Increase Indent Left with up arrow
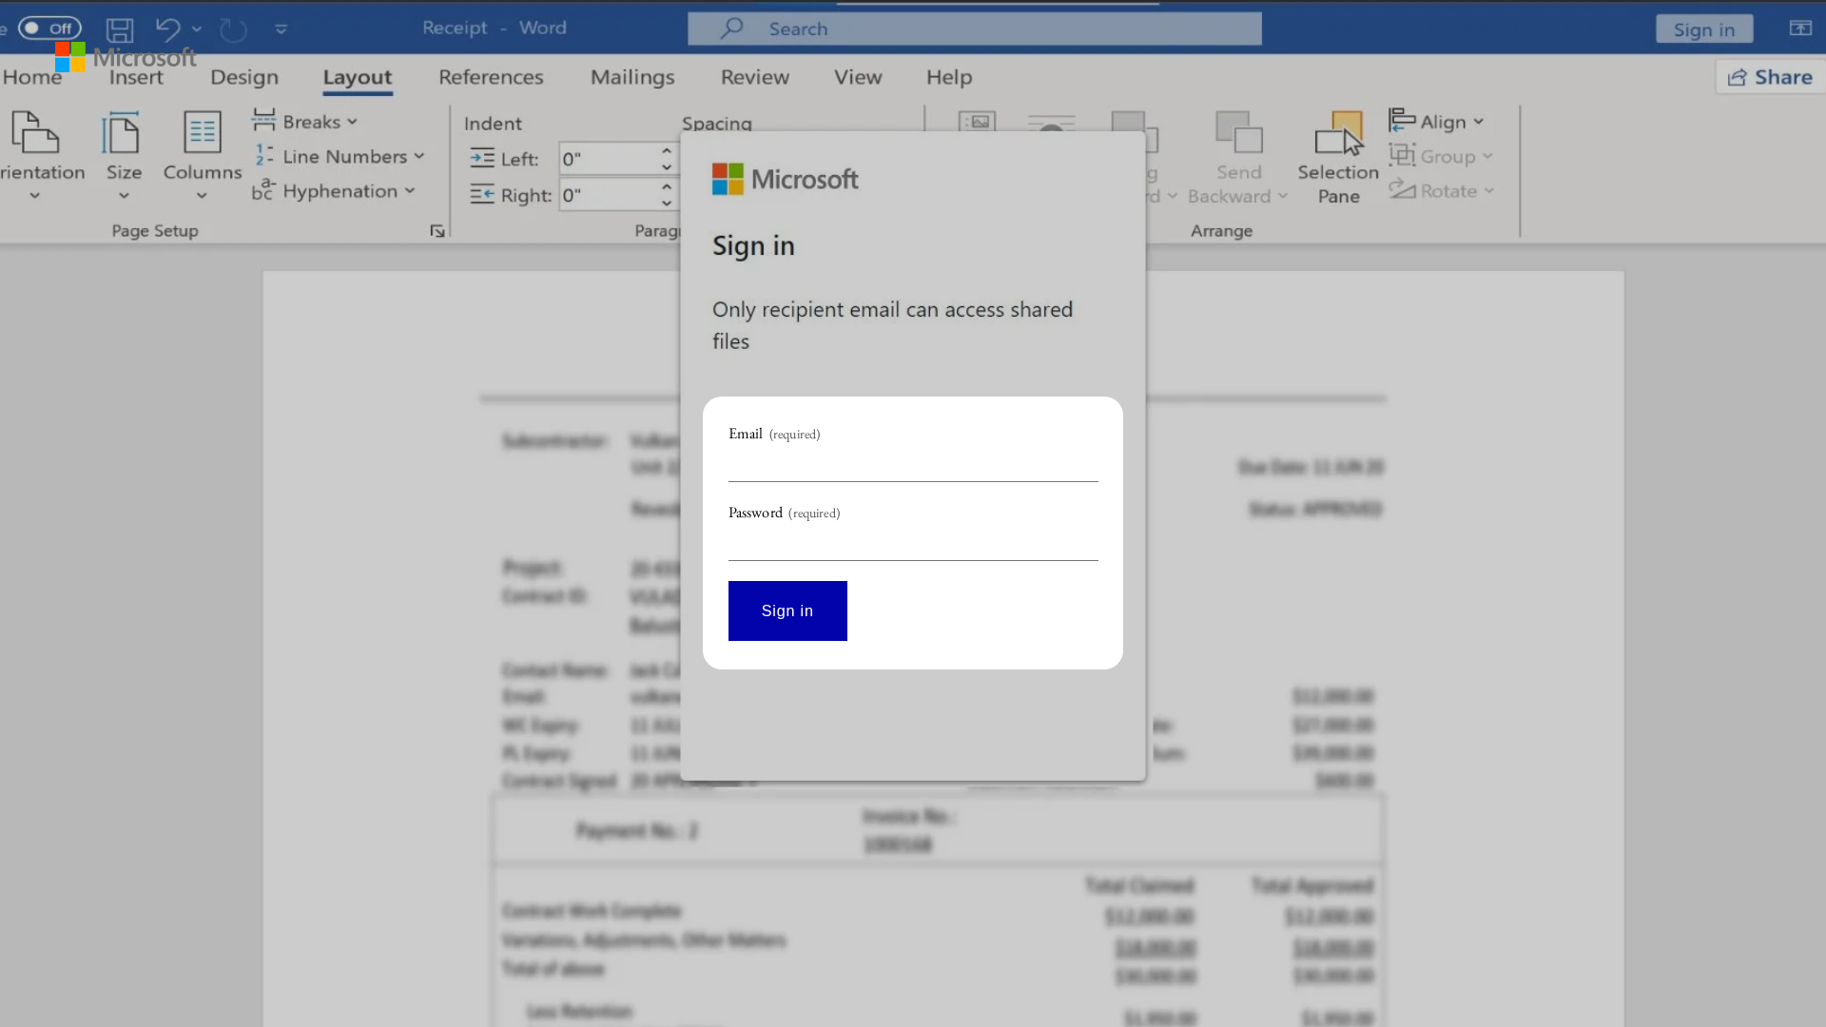This screenshot has height=1027, width=1826. coord(667,151)
